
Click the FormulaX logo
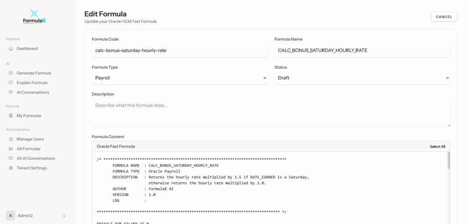(35, 16)
